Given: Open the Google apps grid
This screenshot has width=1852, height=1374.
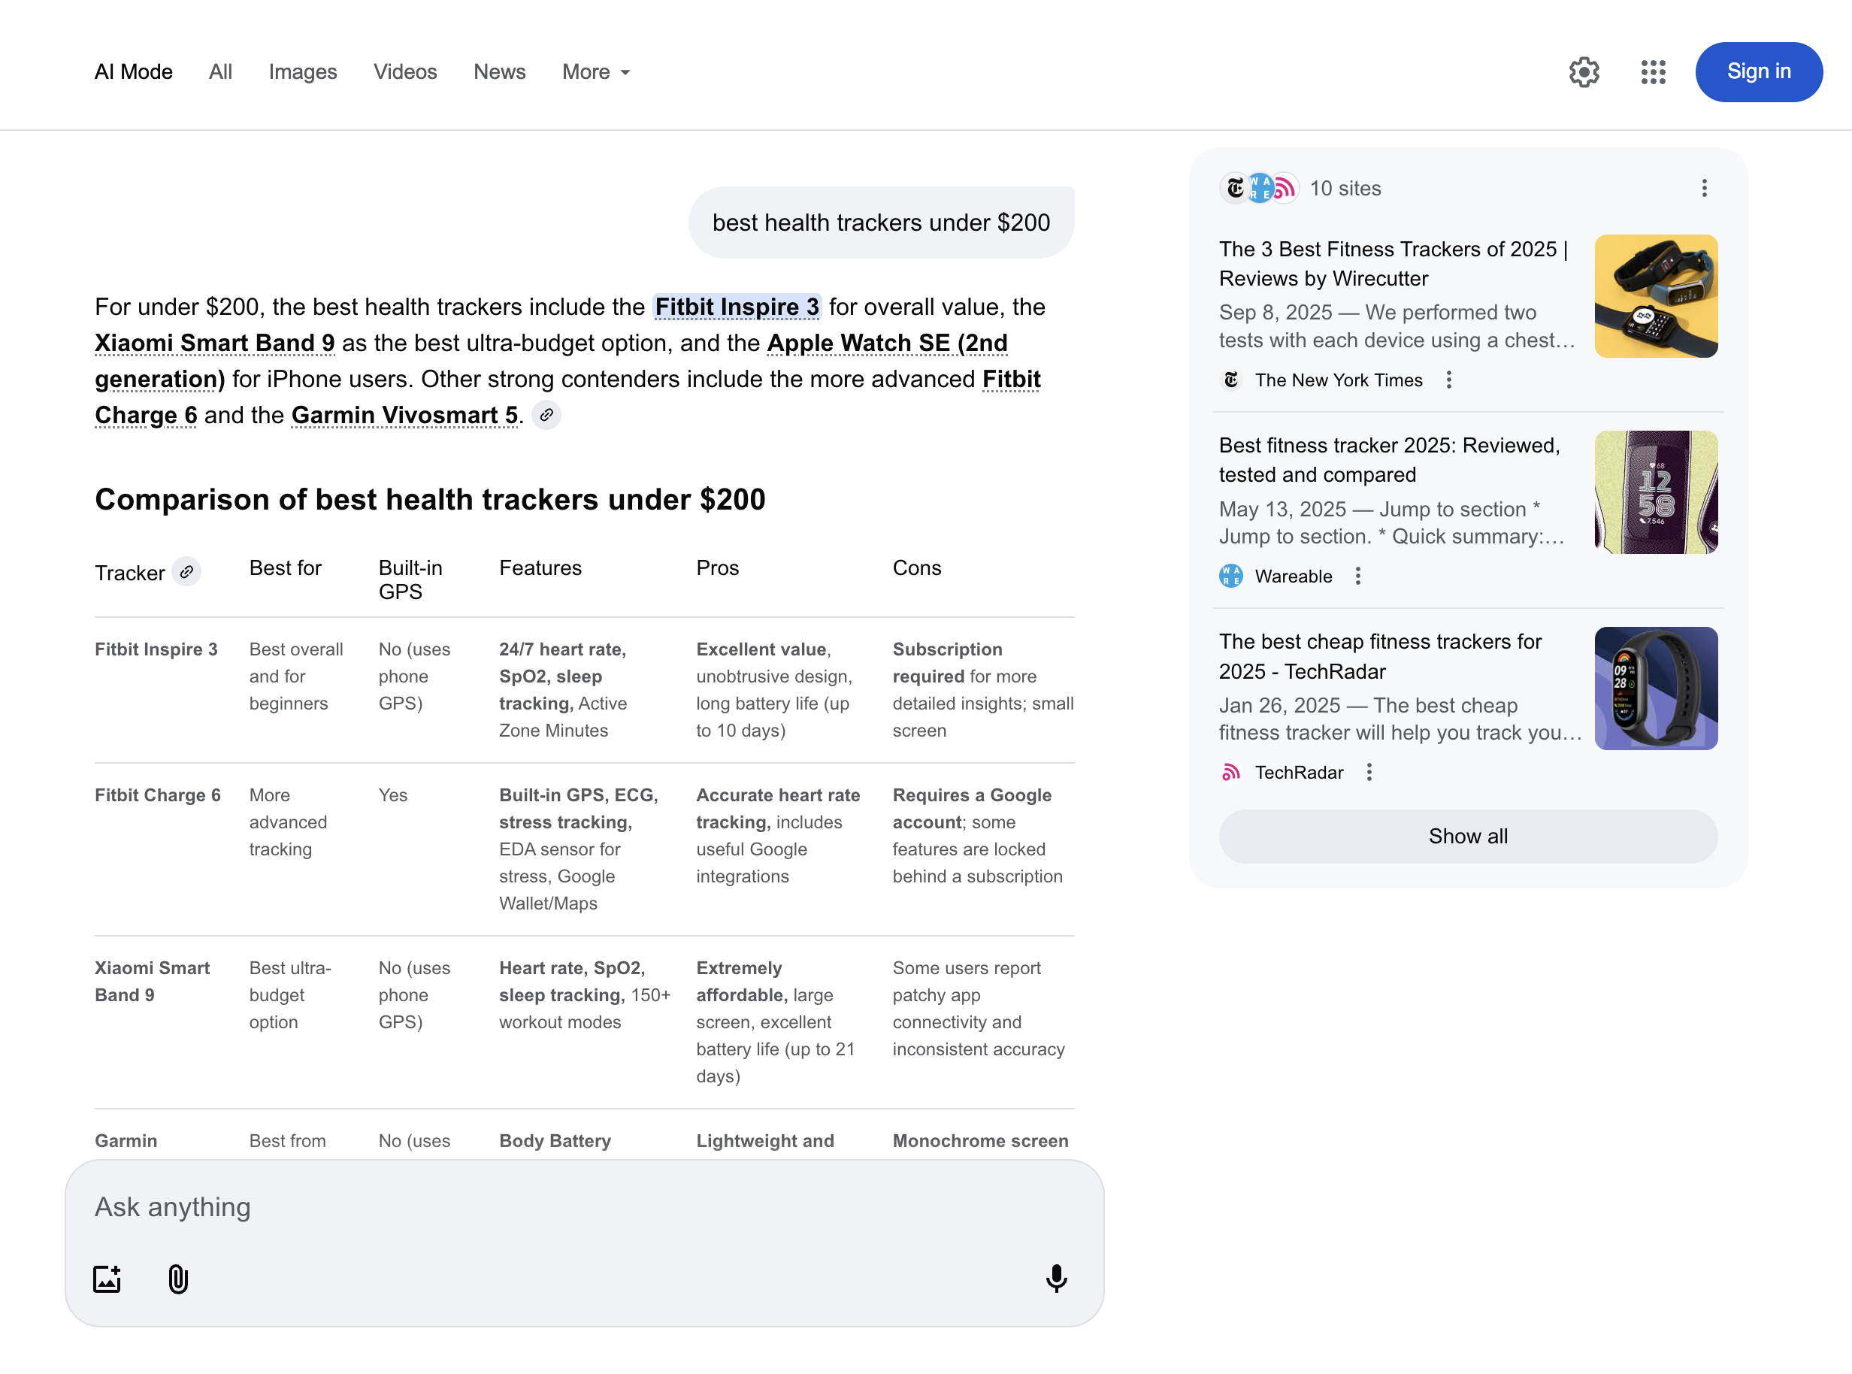Looking at the screenshot, I should point(1652,72).
